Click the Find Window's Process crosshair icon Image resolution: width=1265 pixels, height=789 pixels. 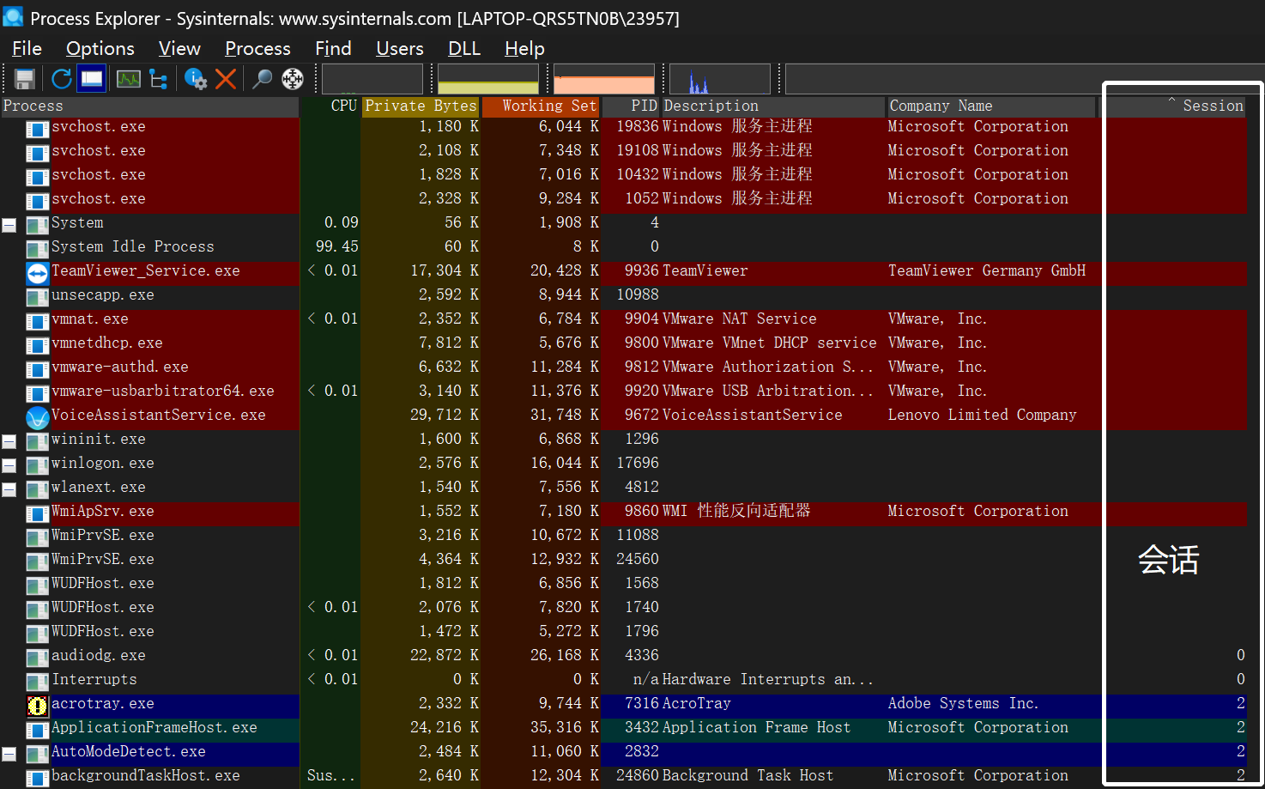pyautogui.click(x=293, y=79)
